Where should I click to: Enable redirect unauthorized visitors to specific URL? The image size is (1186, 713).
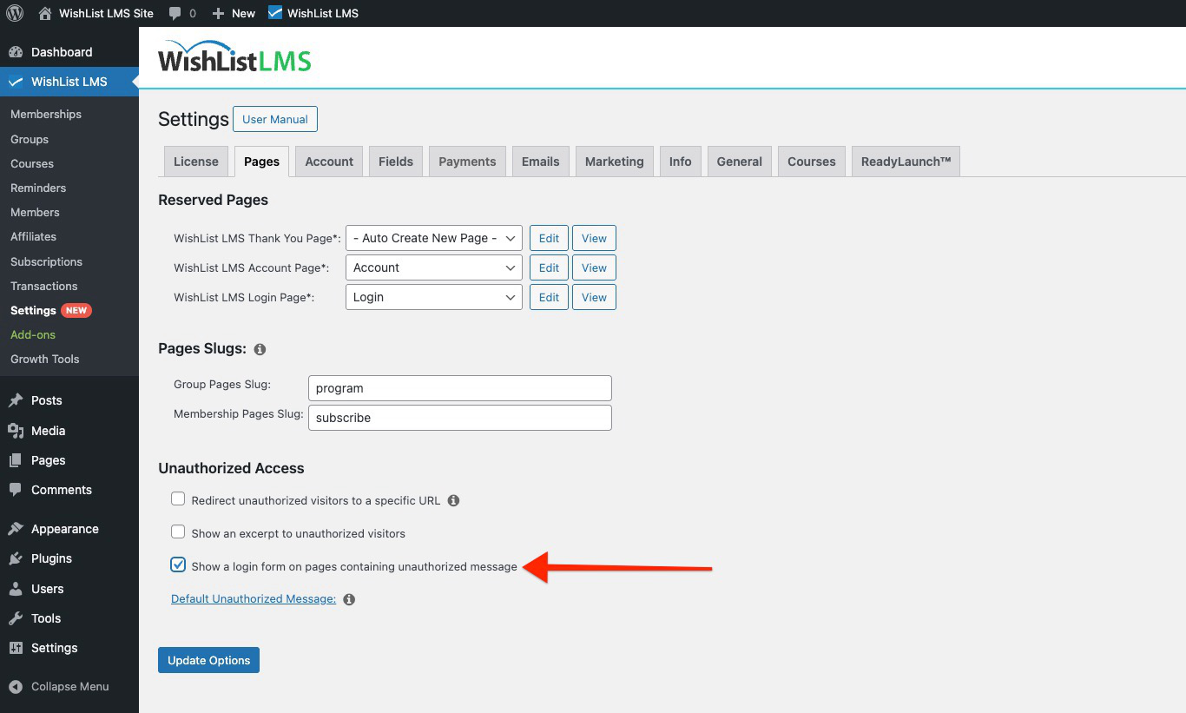(178, 498)
